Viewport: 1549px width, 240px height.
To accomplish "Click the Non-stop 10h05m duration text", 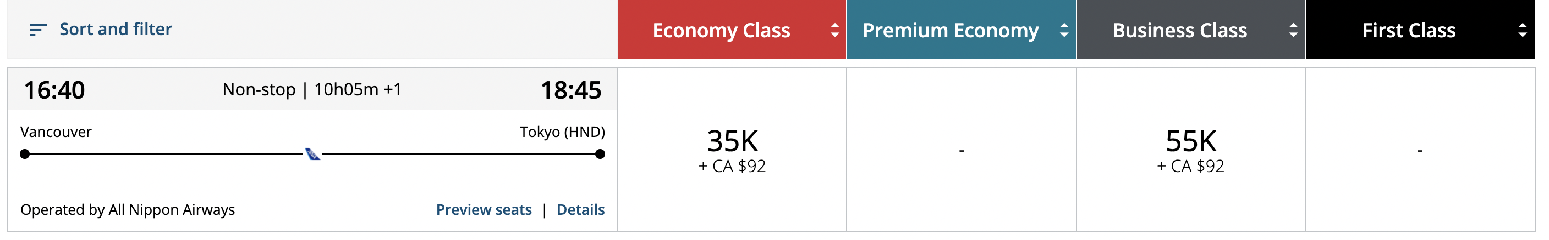I will [x=311, y=90].
